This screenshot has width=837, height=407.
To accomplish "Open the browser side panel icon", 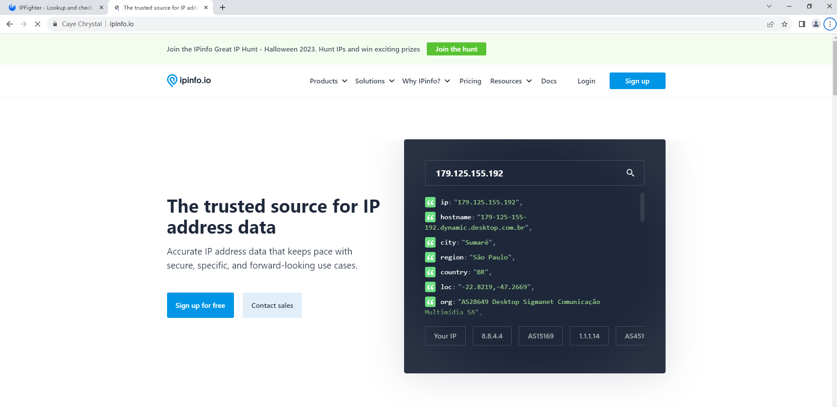I will click(x=802, y=24).
